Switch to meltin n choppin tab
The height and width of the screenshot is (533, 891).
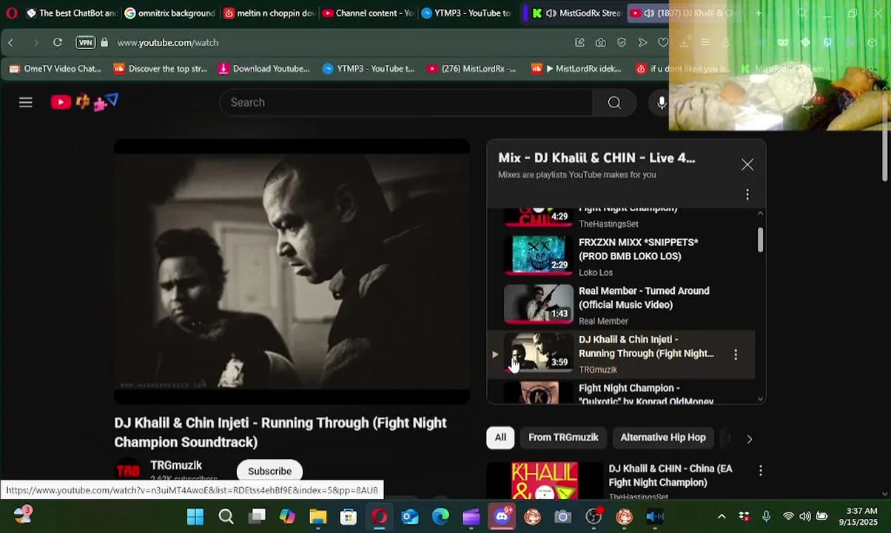[269, 13]
